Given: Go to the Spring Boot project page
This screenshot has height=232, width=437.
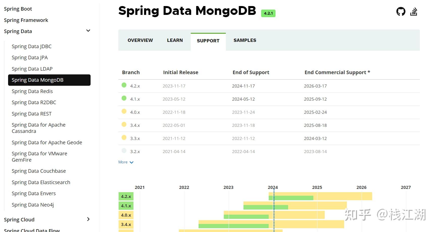Looking at the screenshot, I should click(18, 9).
